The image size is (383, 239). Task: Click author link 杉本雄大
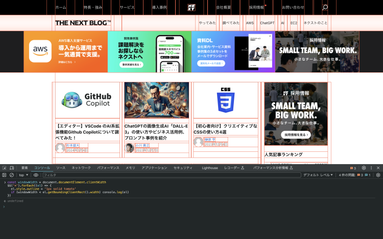(x=73, y=145)
